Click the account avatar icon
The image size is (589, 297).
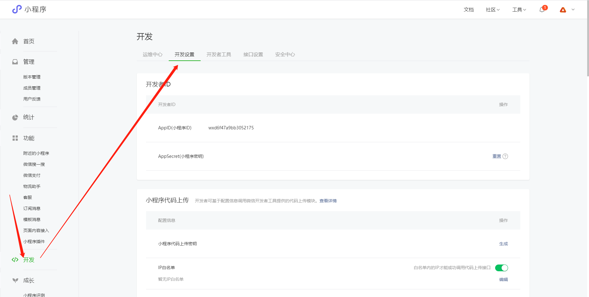click(x=563, y=10)
